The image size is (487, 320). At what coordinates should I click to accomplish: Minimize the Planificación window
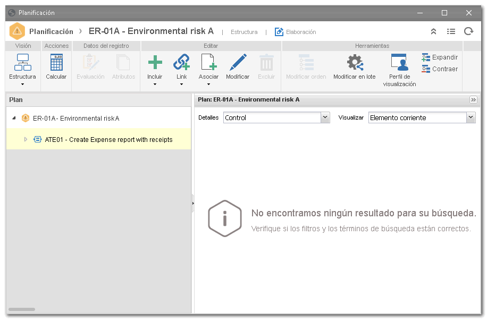420,13
